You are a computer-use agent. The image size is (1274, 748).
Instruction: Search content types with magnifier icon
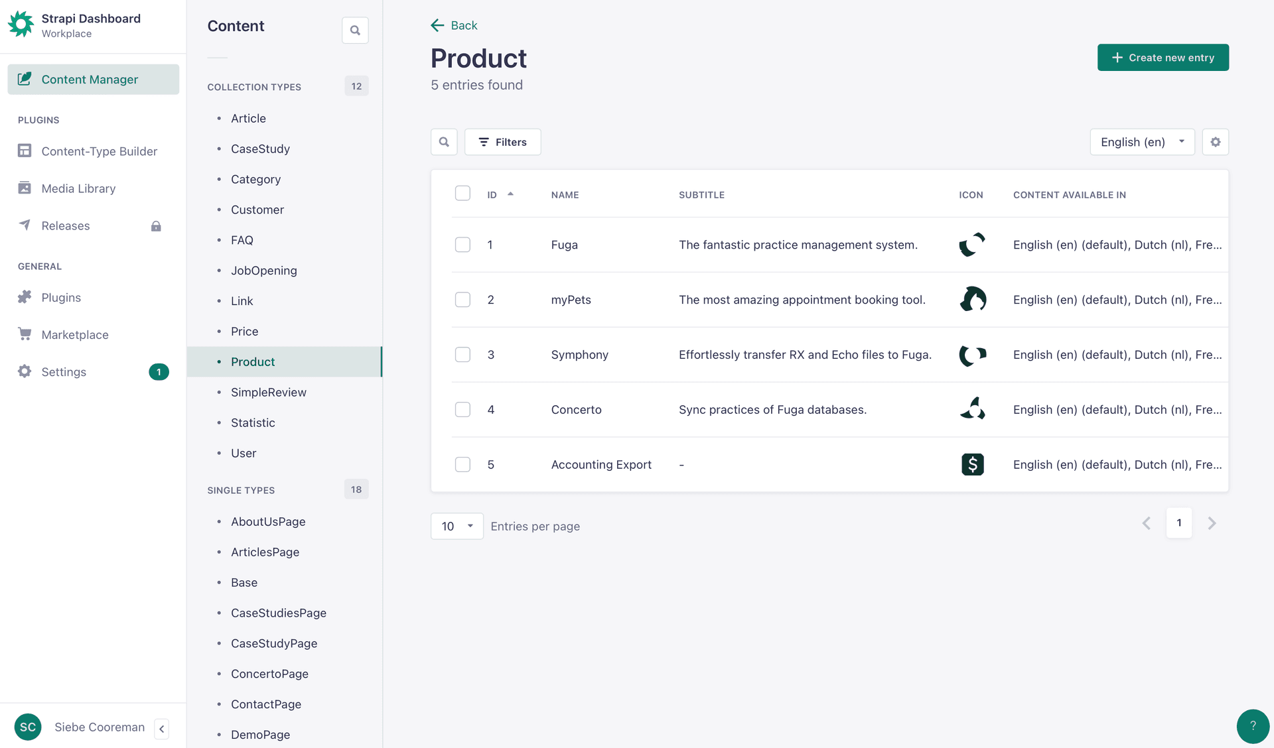tap(355, 31)
